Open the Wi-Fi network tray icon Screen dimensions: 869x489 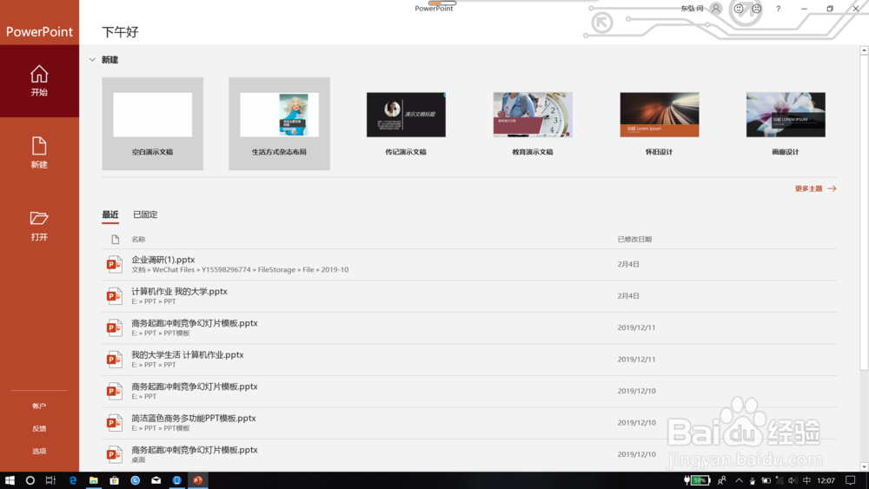tap(779, 480)
